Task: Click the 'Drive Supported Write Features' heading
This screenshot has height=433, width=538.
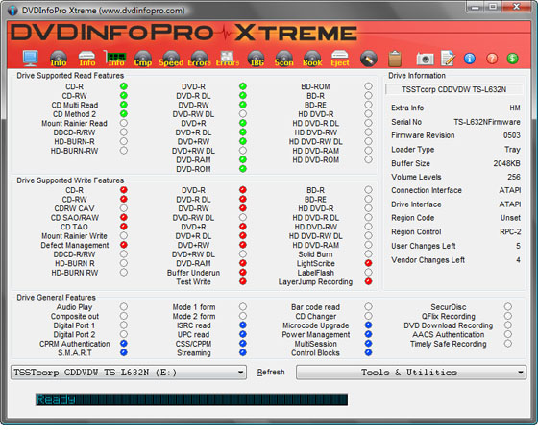Action: tap(70, 180)
